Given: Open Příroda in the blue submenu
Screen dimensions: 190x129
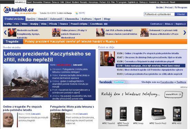Looking at the screenshot, I should point(53,24).
